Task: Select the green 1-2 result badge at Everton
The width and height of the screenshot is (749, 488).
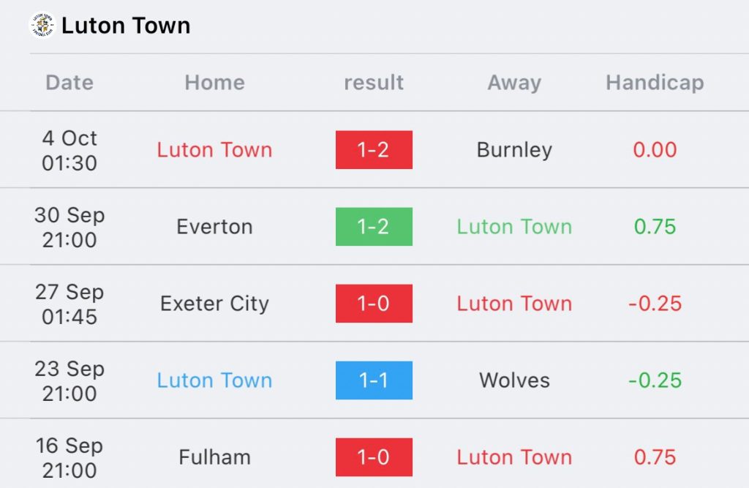Action: tap(374, 227)
